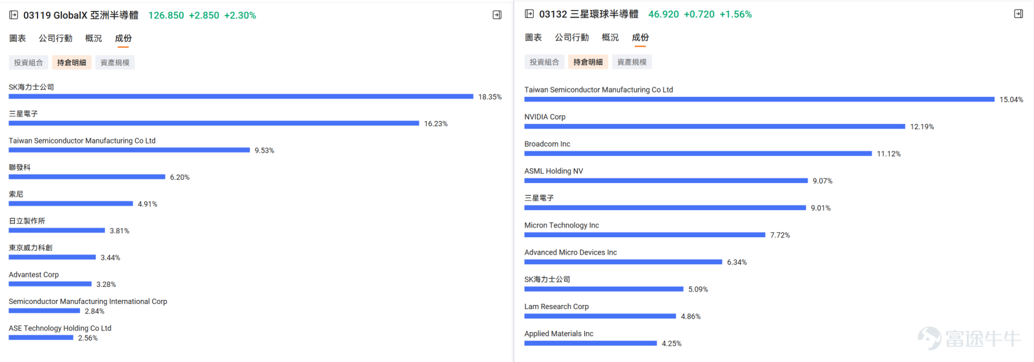Click the 46.920 price in 03132 panel

[x=664, y=14]
